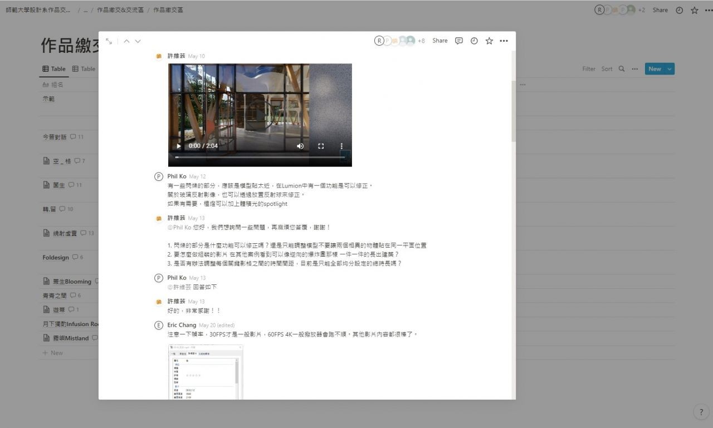Play the embedded video

[179, 146]
